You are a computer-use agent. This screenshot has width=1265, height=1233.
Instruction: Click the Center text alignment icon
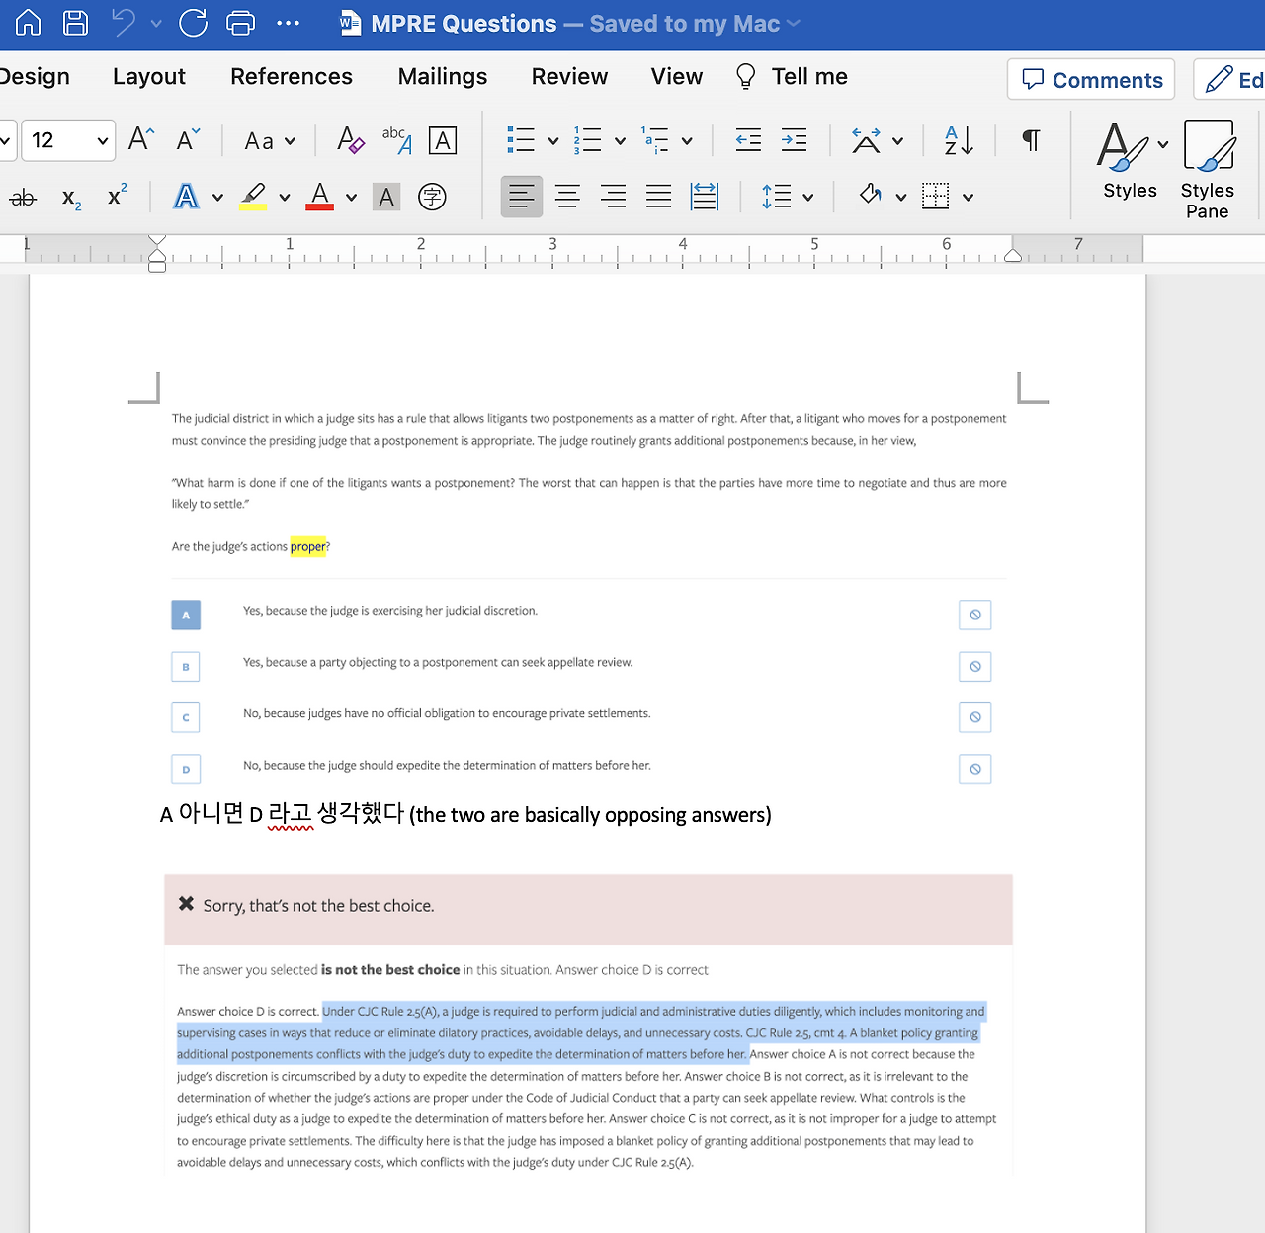pos(567,197)
